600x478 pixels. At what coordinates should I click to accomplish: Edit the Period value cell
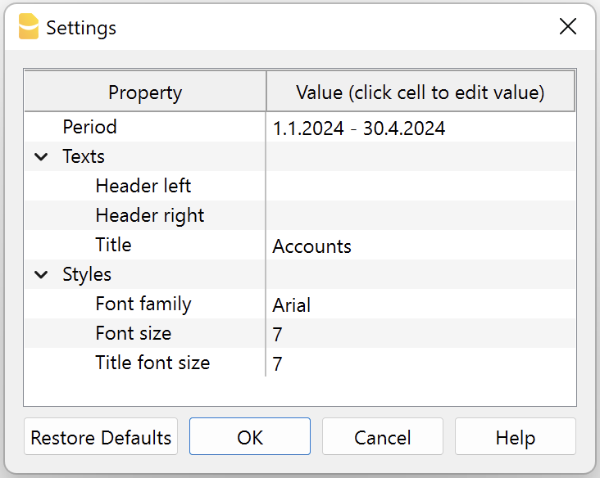click(x=420, y=128)
